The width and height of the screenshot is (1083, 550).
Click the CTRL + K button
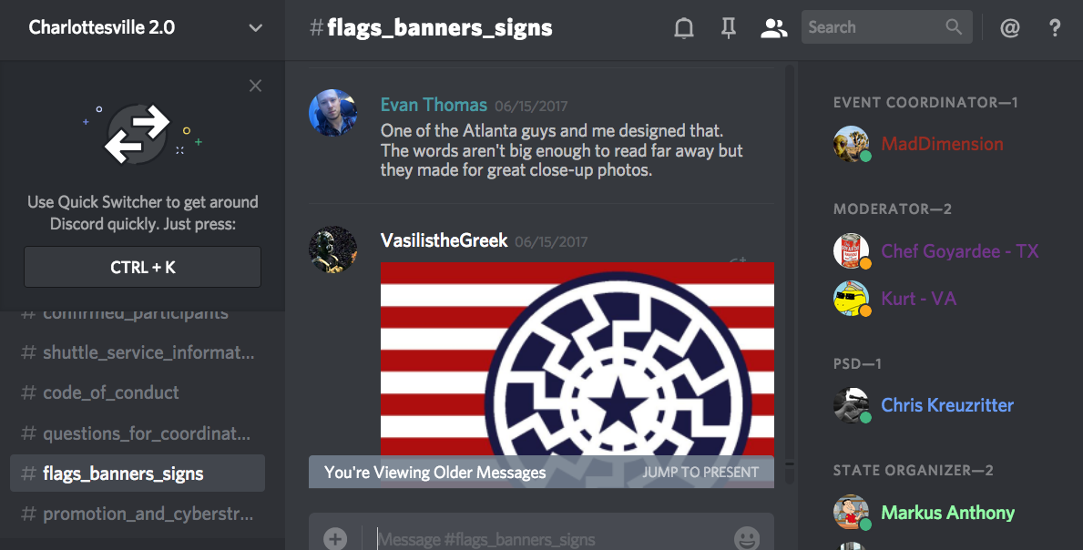coord(142,267)
